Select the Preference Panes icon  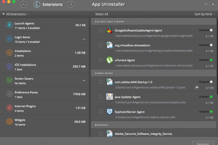tap(10, 94)
